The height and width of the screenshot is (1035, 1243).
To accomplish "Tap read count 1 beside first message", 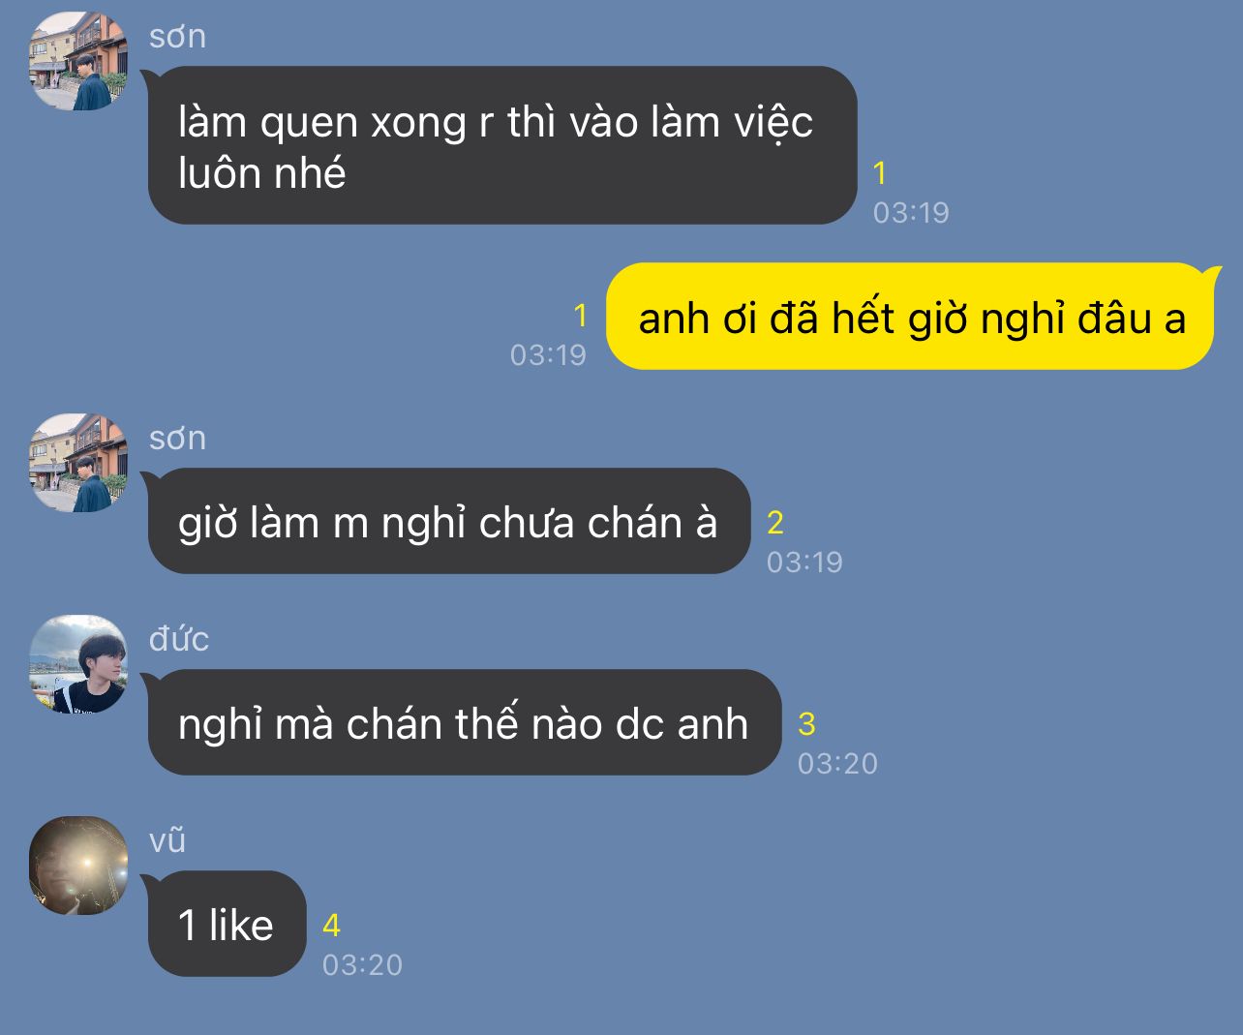I will (x=879, y=173).
